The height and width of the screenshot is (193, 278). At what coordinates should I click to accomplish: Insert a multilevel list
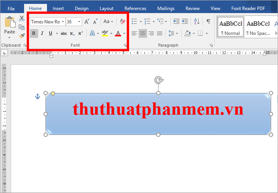click(x=160, y=21)
